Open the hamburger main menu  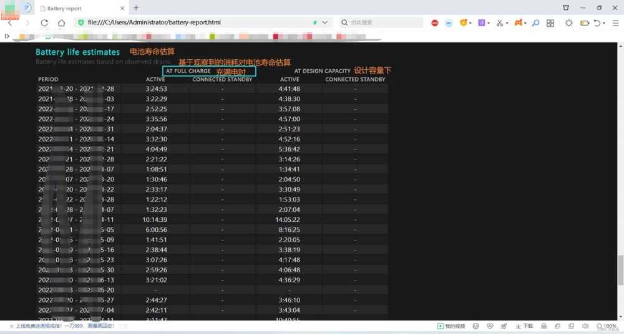[x=615, y=23]
